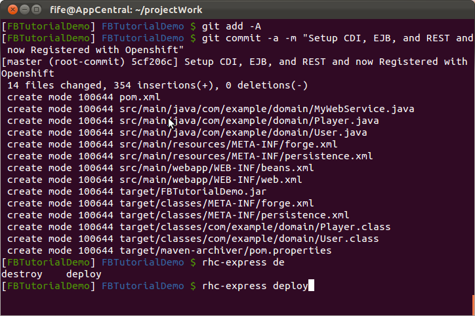The image size is (475, 316).
Task: Click the 'deploy' completion suggestion
Action: click(x=84, y=275)
